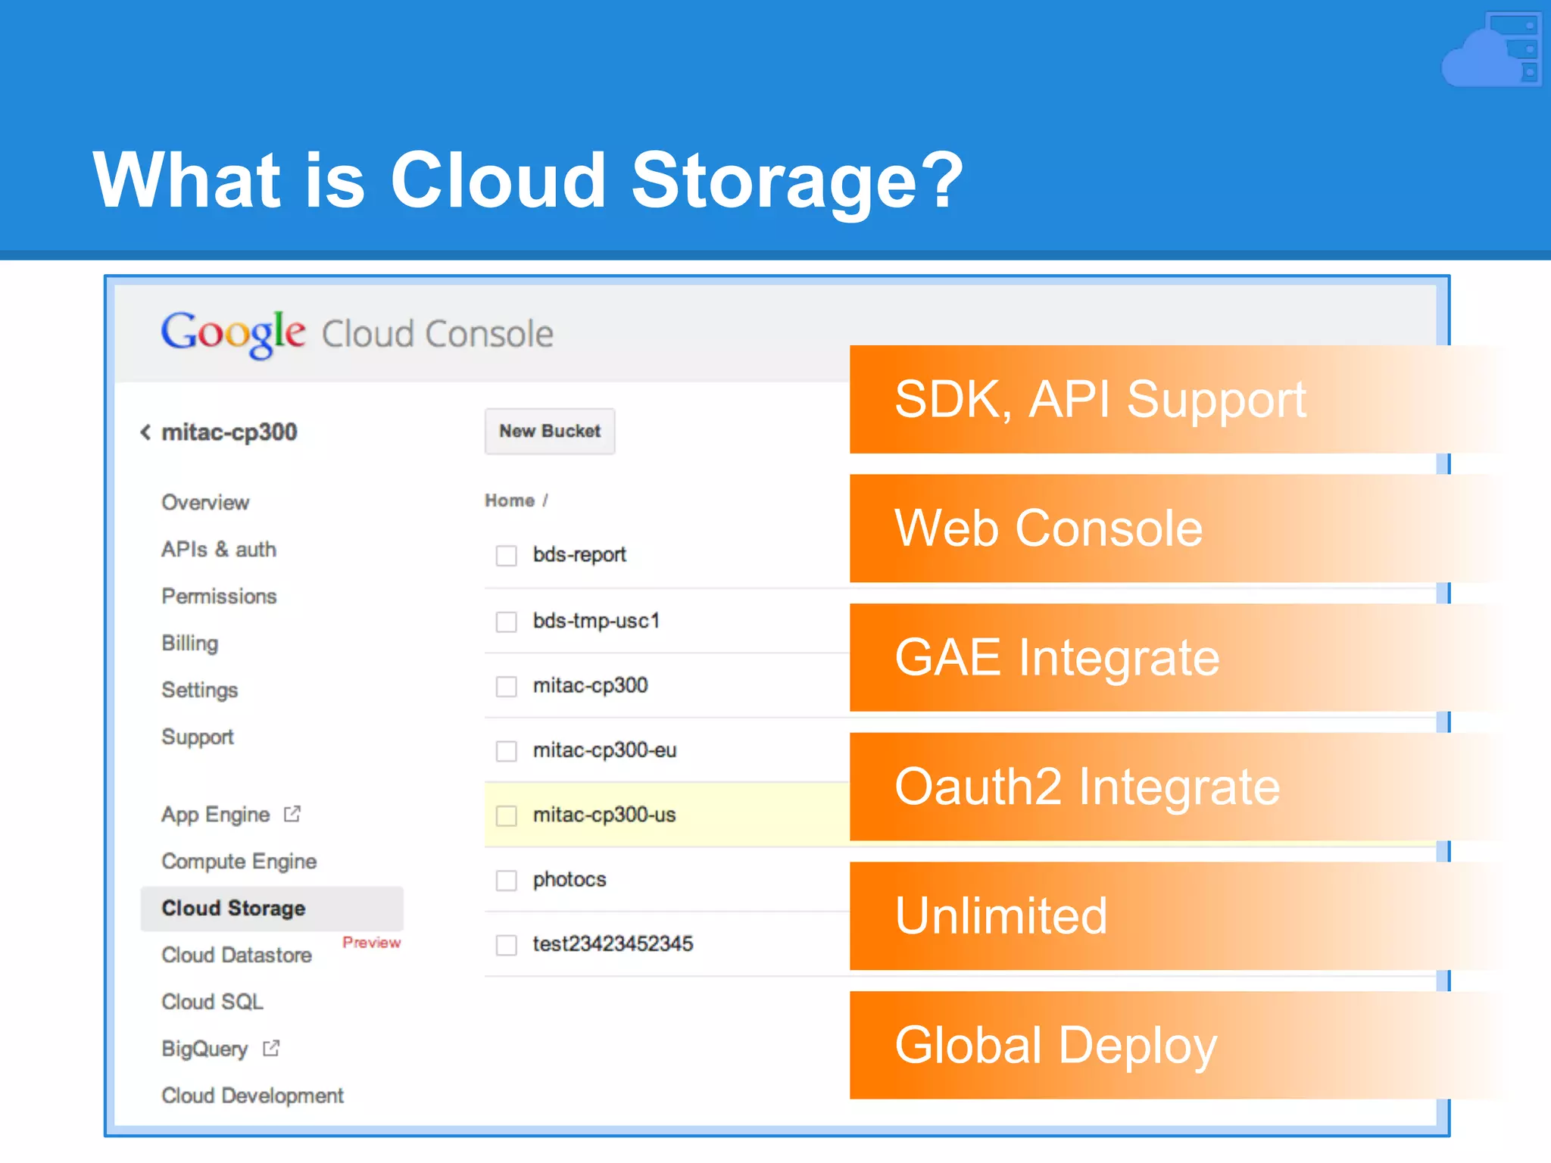Click the Unlimited orange banner

point(1178,916)
